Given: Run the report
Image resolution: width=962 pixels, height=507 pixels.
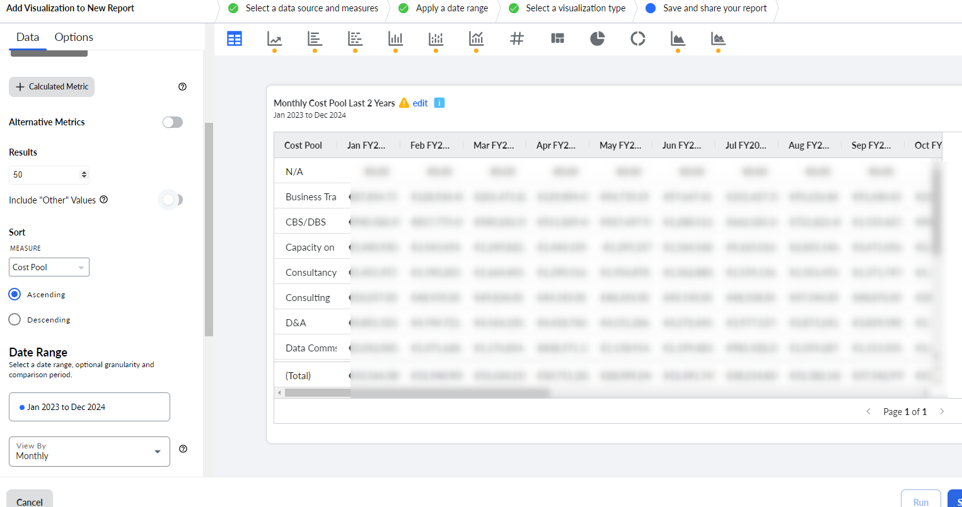Looking at the screenshot, I should tap(921, 501).
